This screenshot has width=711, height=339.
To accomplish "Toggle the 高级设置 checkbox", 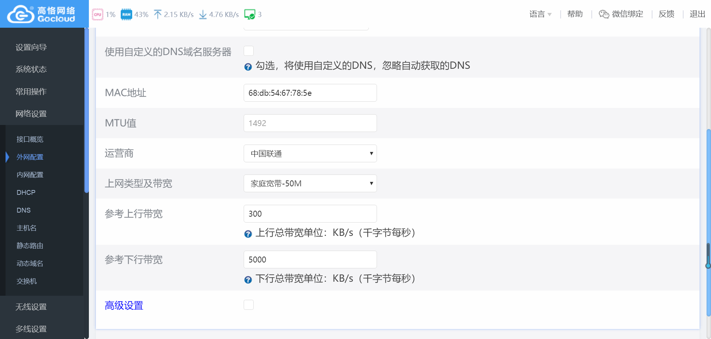I will click(x=249, y=305).
